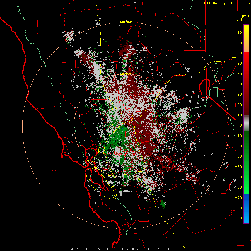
Task: Click the -10 value on the velocity scale
Action: [238, 136]
